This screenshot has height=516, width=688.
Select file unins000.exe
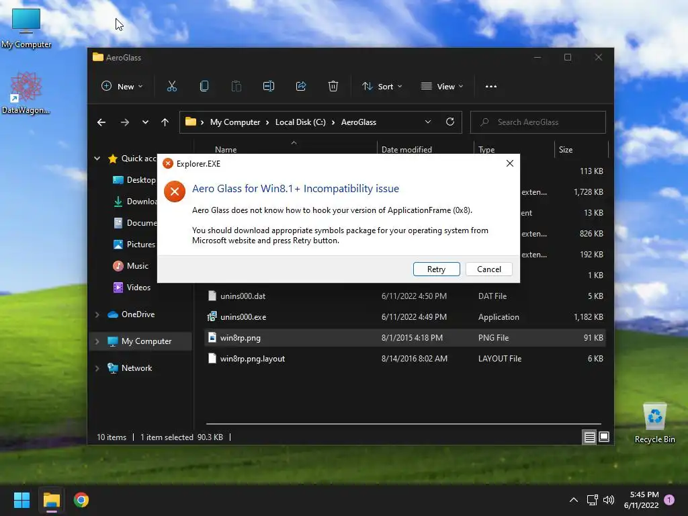pos(405,317)
